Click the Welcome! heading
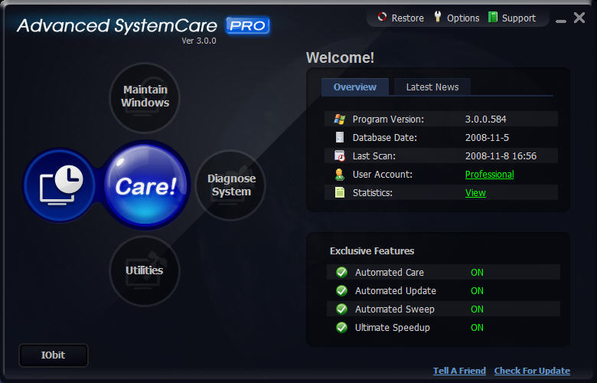Viewport: 597px width, 383px height. 340,58
